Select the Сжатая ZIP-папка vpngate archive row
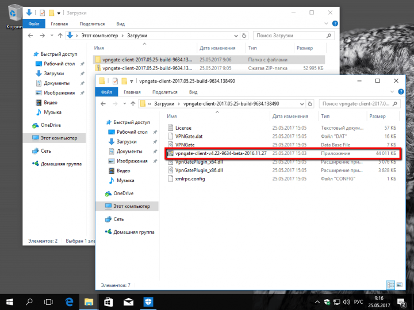 pyautogui.click(x=209, y=68)
